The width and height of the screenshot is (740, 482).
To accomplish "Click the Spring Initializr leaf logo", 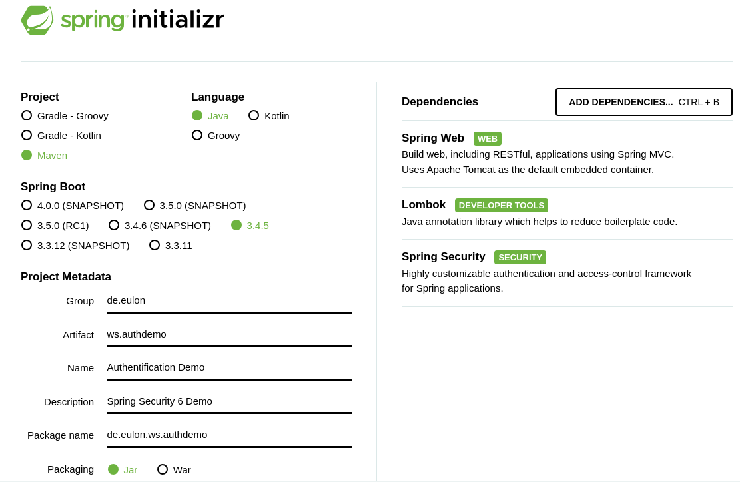I will (37, 20).
